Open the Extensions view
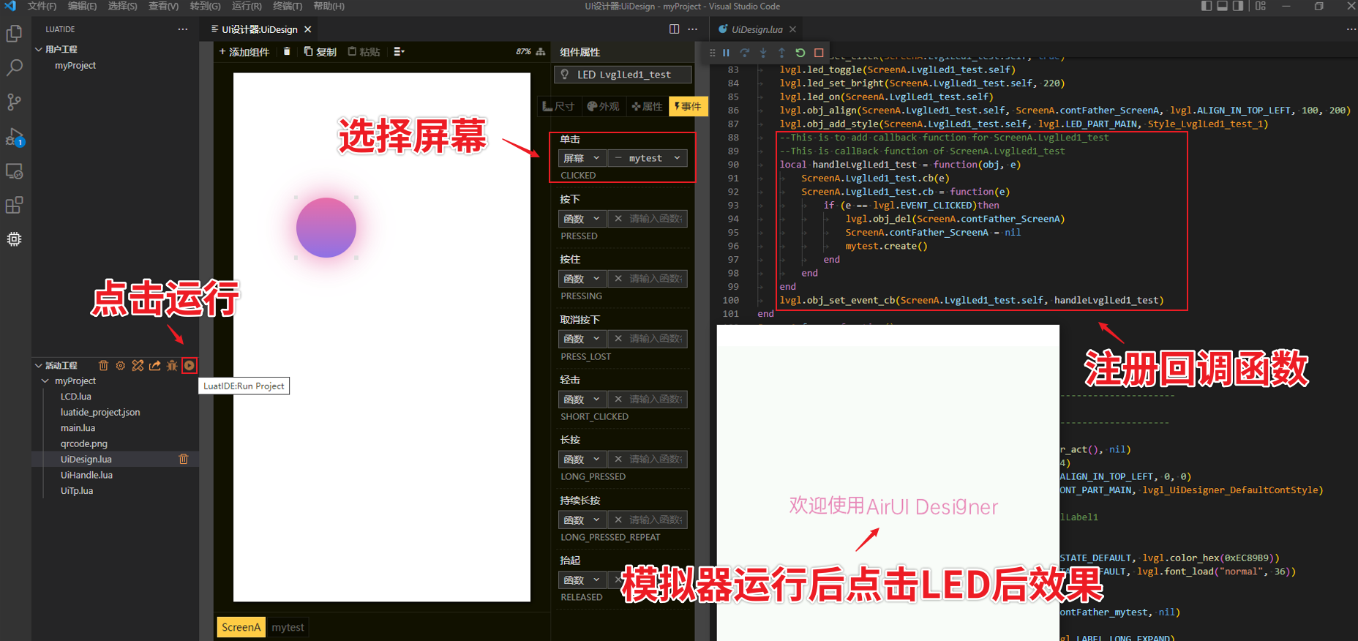Image resolution: width=1358 pixels, height=641 pixels. 14,205
